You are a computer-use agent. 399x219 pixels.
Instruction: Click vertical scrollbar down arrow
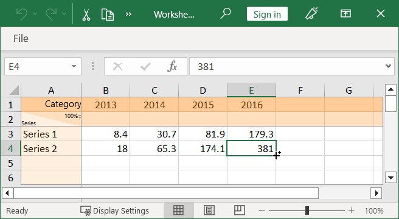[x=390, y=177]
